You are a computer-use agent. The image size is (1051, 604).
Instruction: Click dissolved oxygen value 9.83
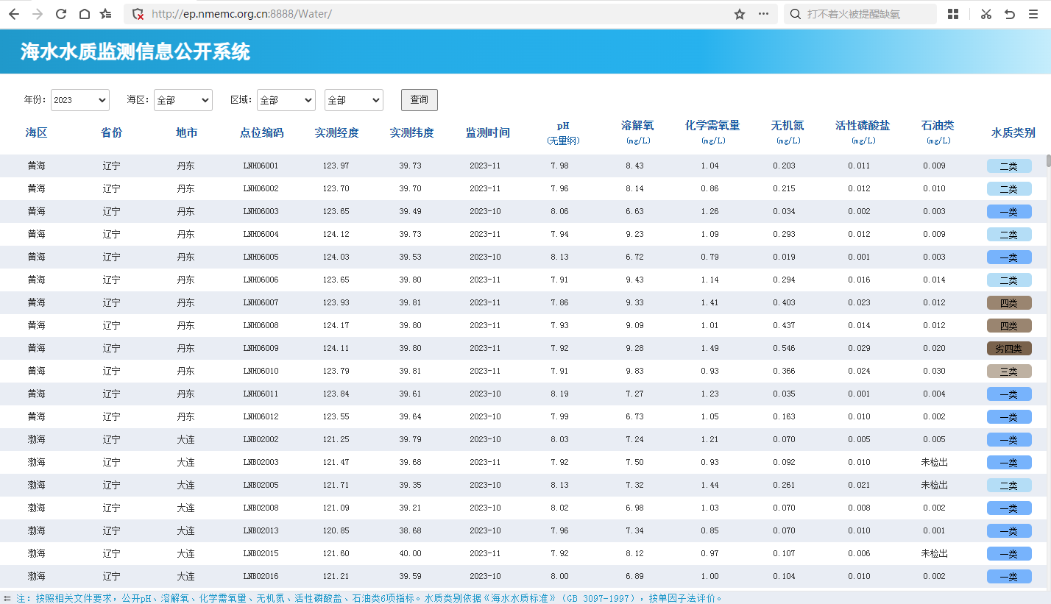(x=634, y=371)
